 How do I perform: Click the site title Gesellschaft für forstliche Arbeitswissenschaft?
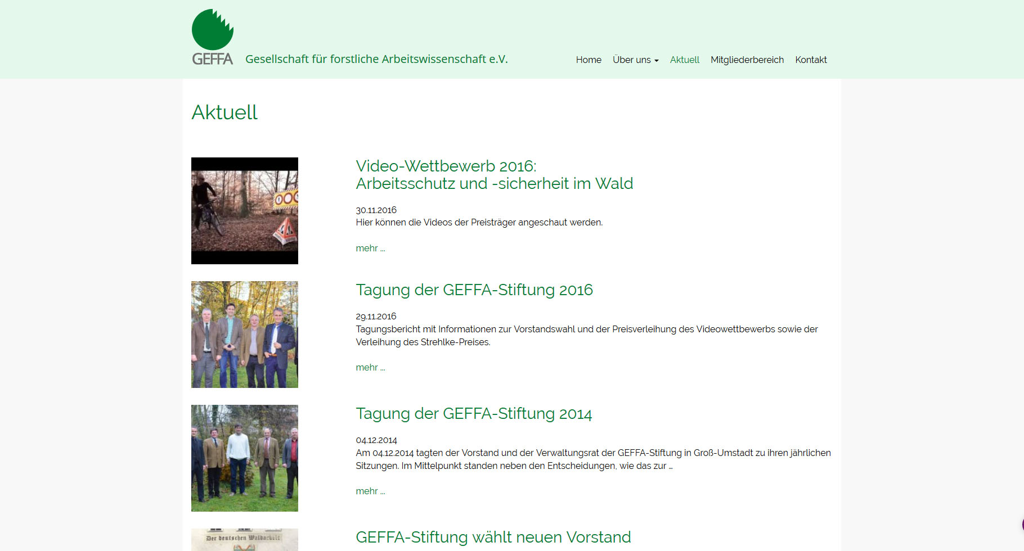376,59
